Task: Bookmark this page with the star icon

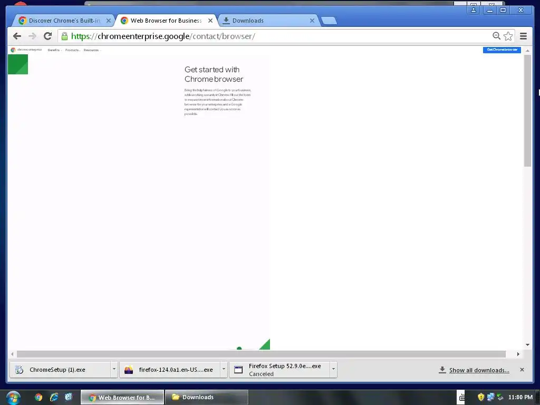Action: pyautogui.click(x=508, y=36)
